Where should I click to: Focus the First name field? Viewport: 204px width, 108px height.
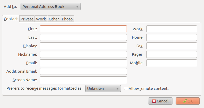[83, 29]
